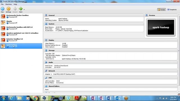This screenshot has width=180, height=101.
Task: Open the Storage section header link
Action: point(51,50)
